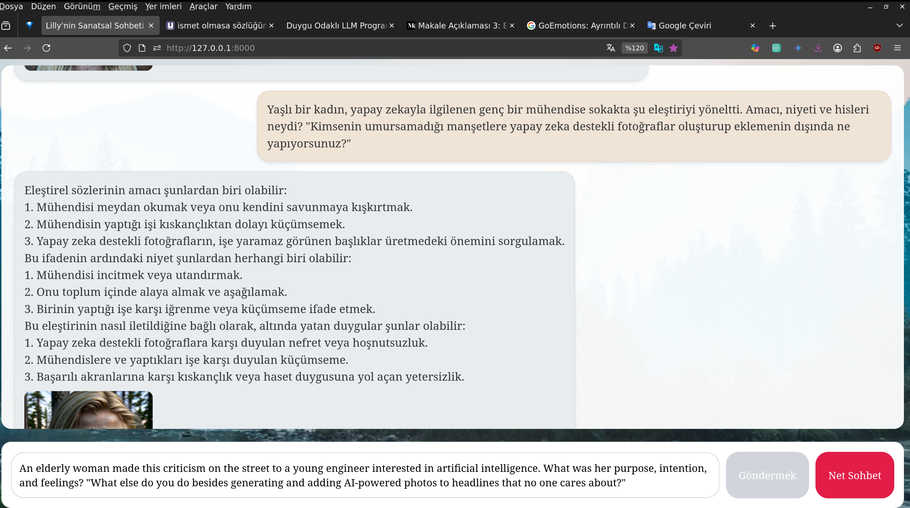Expand the list all tabs chevron
The width and height of the screenshot is (910, 508).
pos(900,26)
